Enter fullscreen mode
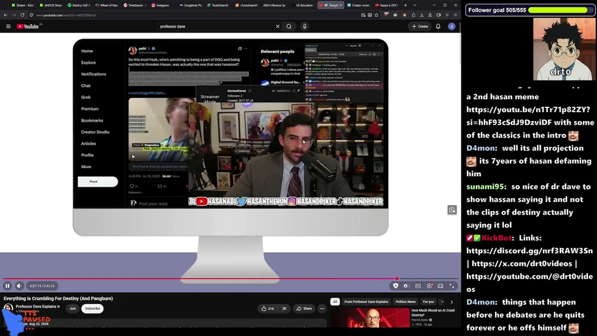The height and width of the screenshot is (336, 597). coord(451,286)
